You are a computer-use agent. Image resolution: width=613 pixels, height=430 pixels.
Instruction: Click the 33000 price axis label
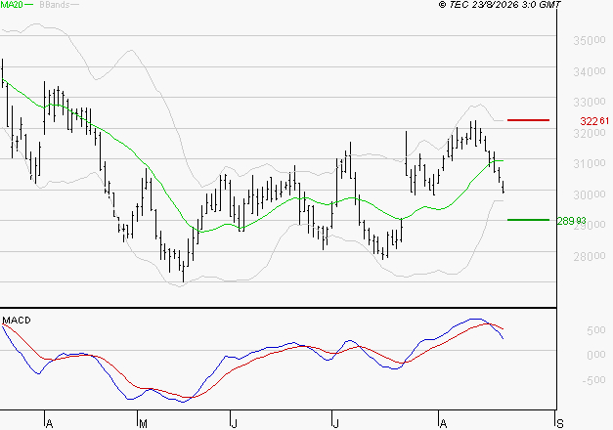point(590,102)
